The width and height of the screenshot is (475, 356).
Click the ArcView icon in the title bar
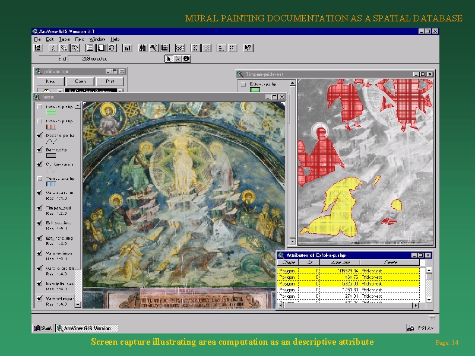point(35,31)
